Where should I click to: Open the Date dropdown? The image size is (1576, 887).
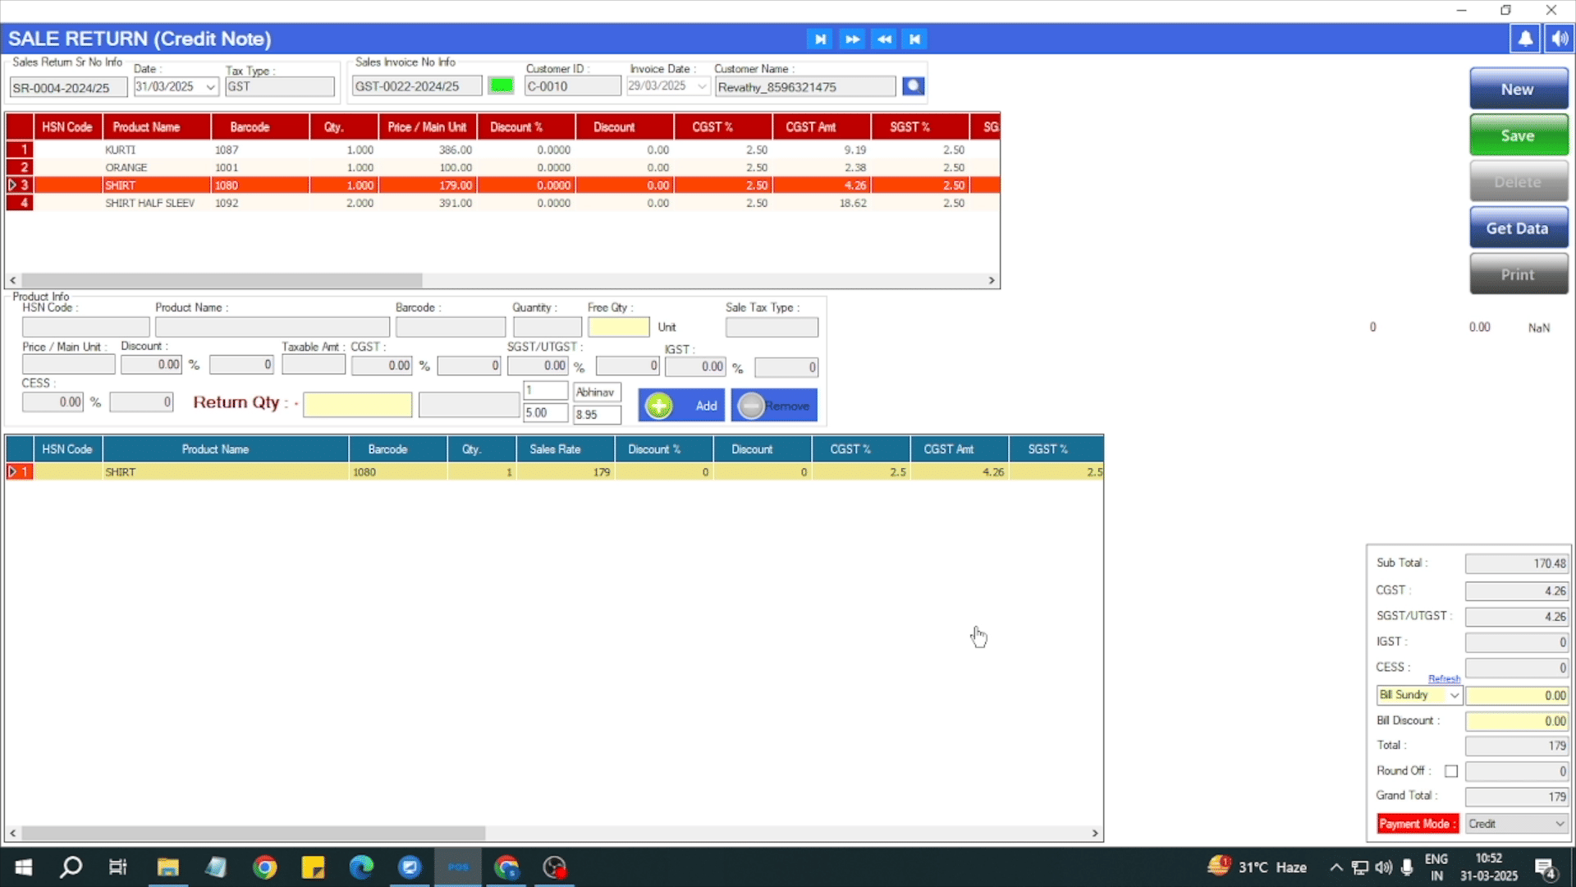click(210, 87)
